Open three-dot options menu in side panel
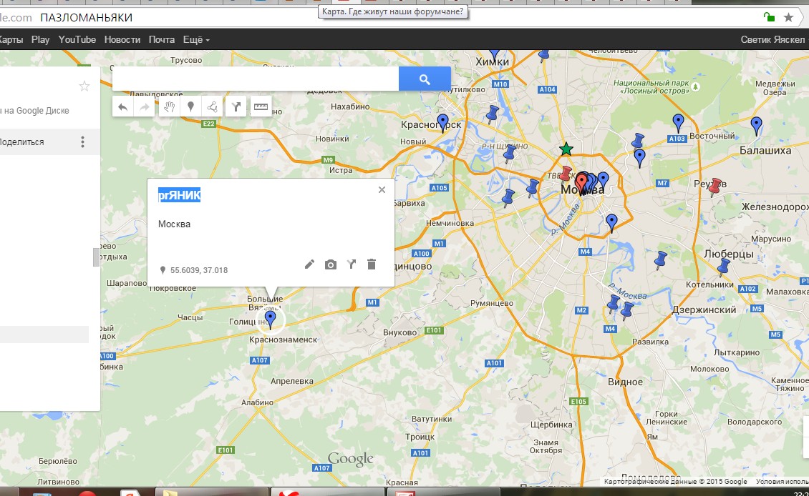809x496 pixels. (82, 142)
